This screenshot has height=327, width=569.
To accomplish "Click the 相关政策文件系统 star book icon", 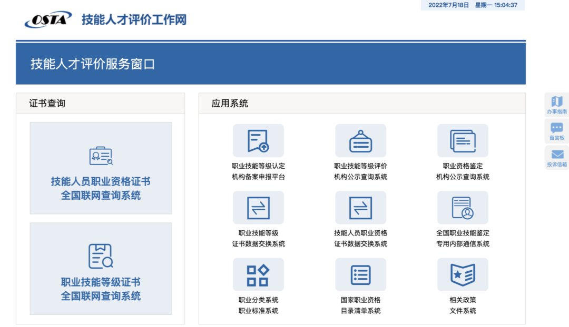I will tap(463, 275).
